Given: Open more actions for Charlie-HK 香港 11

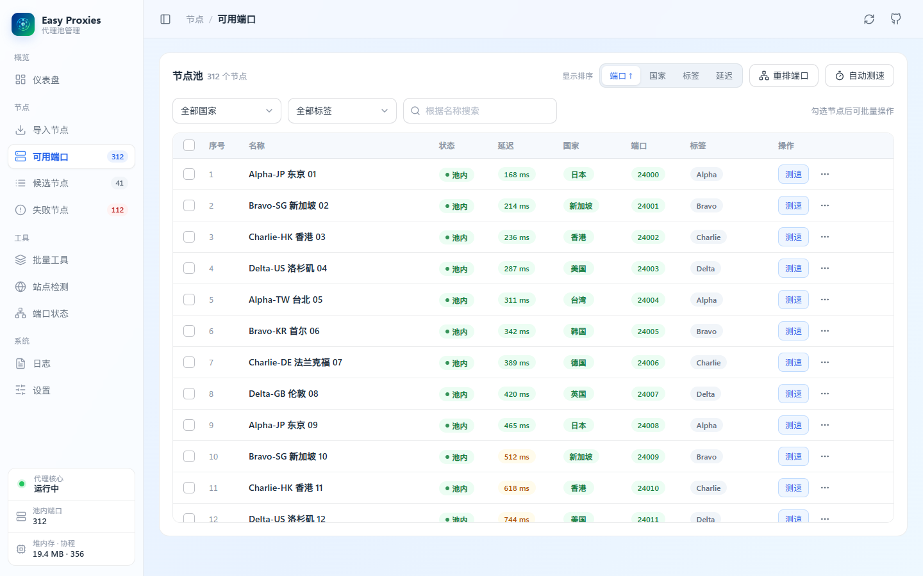Looking at the screenshot, I should 825,488.
